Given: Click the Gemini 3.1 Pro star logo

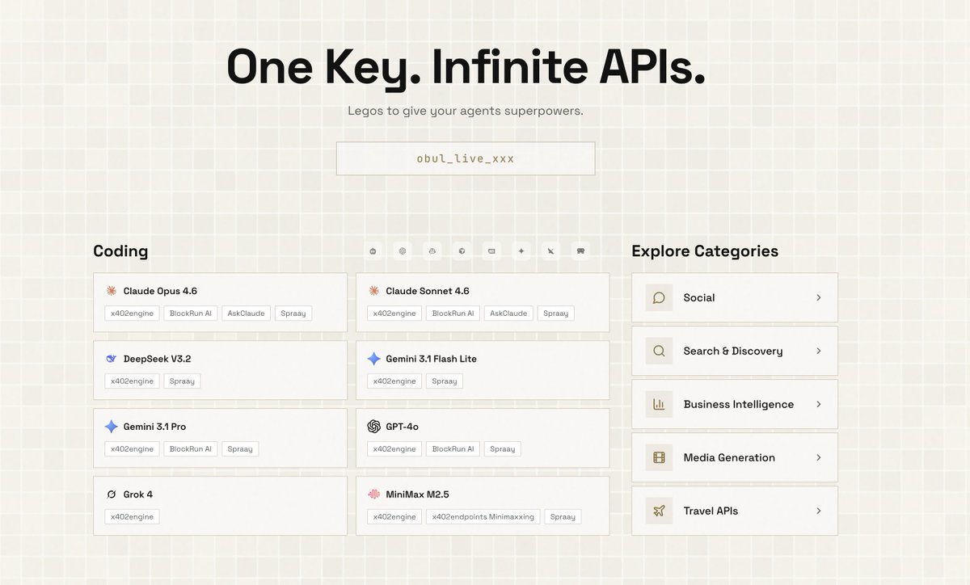Looking at the screenshot, I should point(112,427).
